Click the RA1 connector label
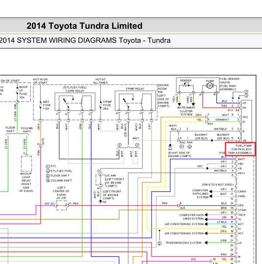The image size is (262, 264). tap(210, 124)
